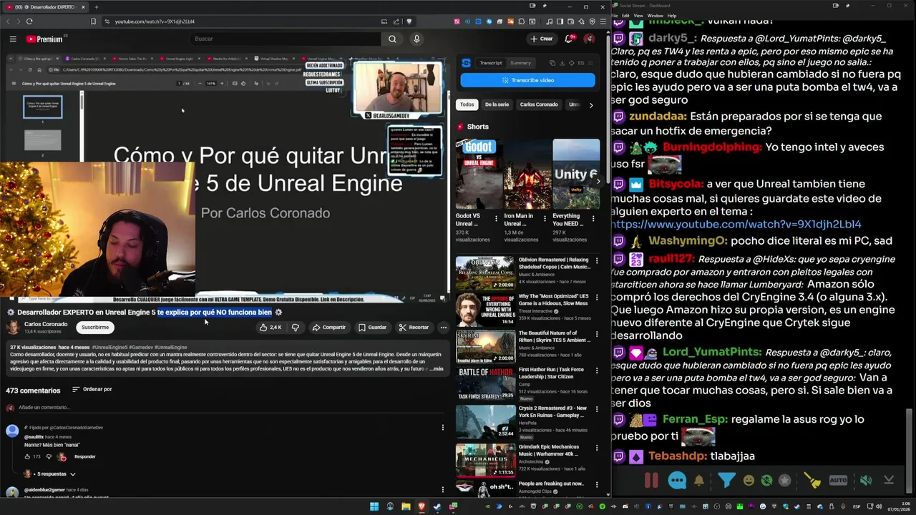The height and width of the screenshot is (515, 916).
Task: Select the Todos filter chip
Action: 467,105
